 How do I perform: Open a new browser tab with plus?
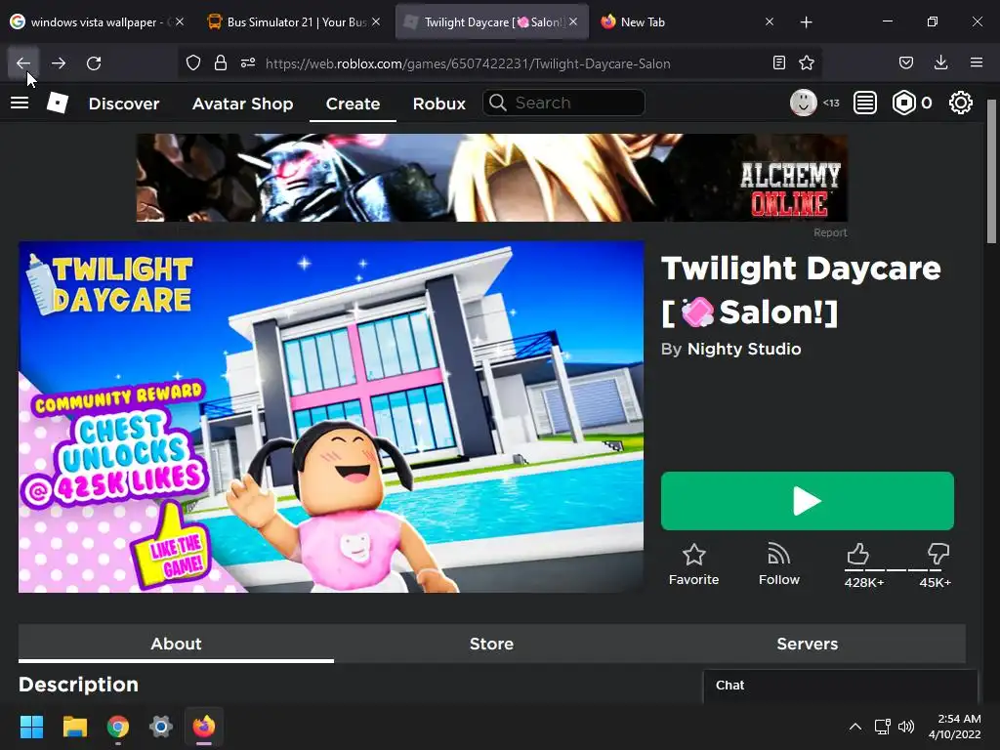tap(806, 22)
